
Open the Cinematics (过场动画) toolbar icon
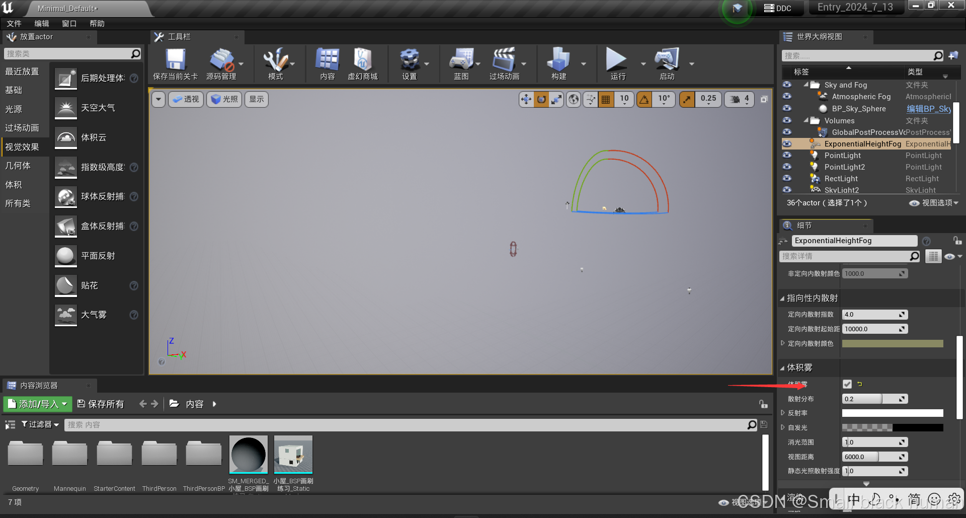point(504,60)
